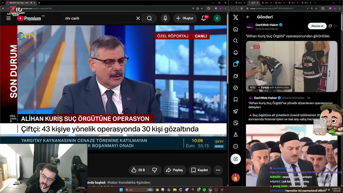
Task: Open extensions in the YouTube browser window
Action: tap(209, 8)
